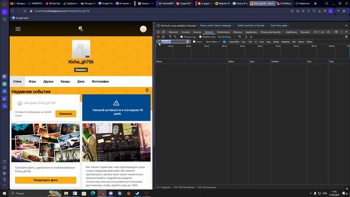Import HAR file with upload arrow
This screenshot has width=350, height=197.
(x=246, y=37)
